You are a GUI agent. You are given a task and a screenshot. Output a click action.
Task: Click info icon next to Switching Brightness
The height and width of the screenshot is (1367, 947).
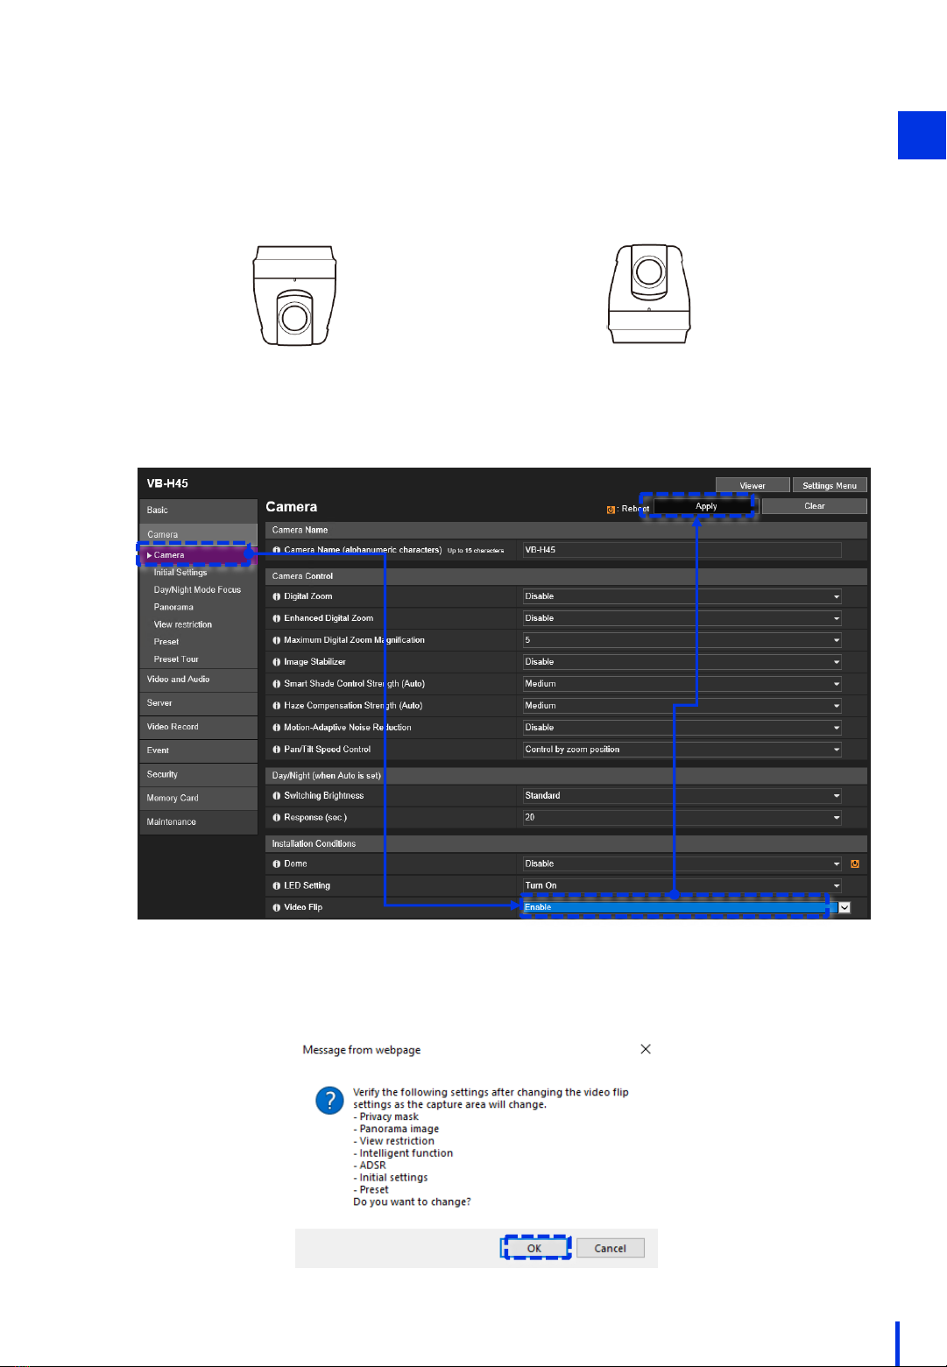click(x=277, y=796)
